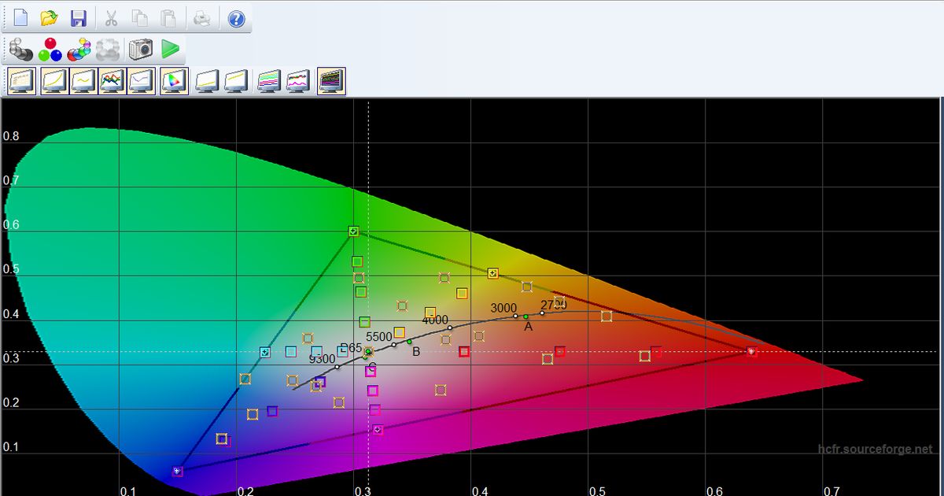The height and width of the screenshot is (496, 944).
Task: Switch to the CIE chromaticity chart view
Action: (x=172, y=80)
